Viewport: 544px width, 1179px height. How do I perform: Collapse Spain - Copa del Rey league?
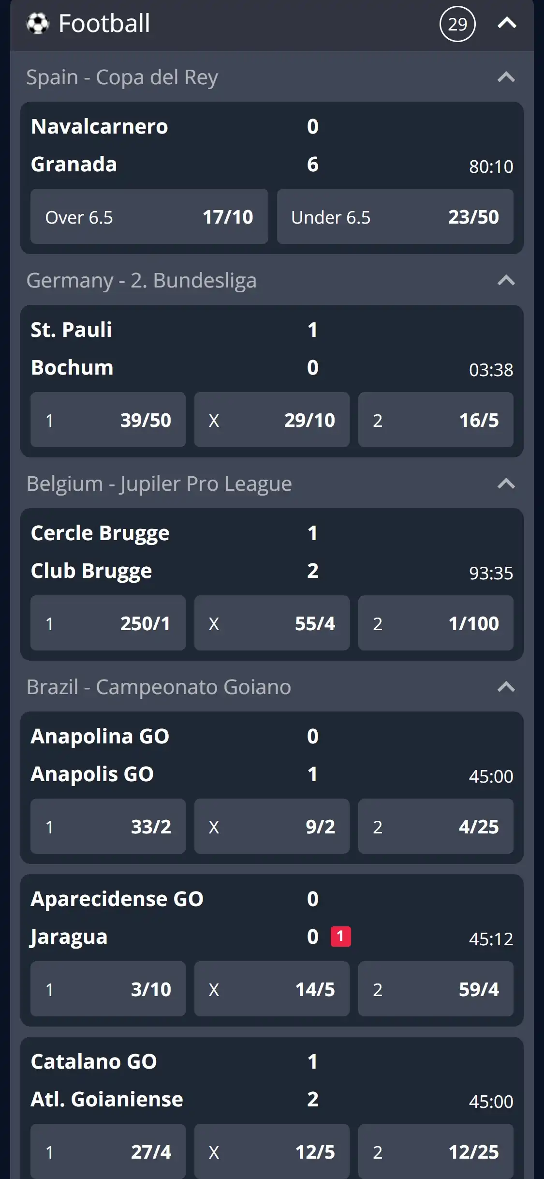click(506, 77)
